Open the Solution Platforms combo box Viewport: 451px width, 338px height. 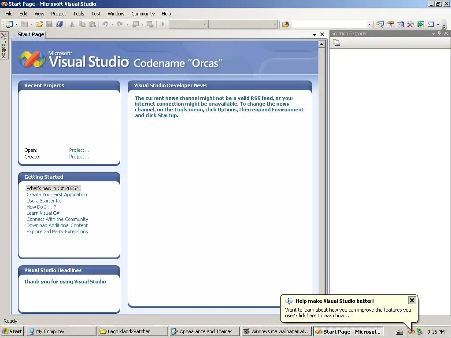coord(243,25)
